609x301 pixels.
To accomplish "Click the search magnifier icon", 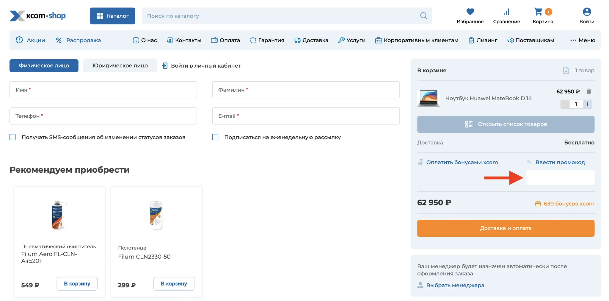I will tap(423, 16).
